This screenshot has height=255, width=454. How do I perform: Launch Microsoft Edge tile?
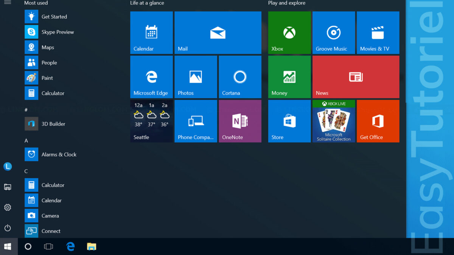point(151,77)
